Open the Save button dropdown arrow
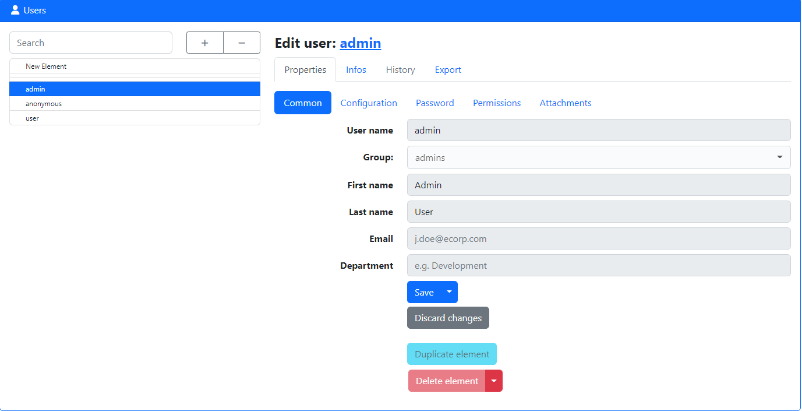The height and width of the screenshot is (411, 802). pos(449,292)
